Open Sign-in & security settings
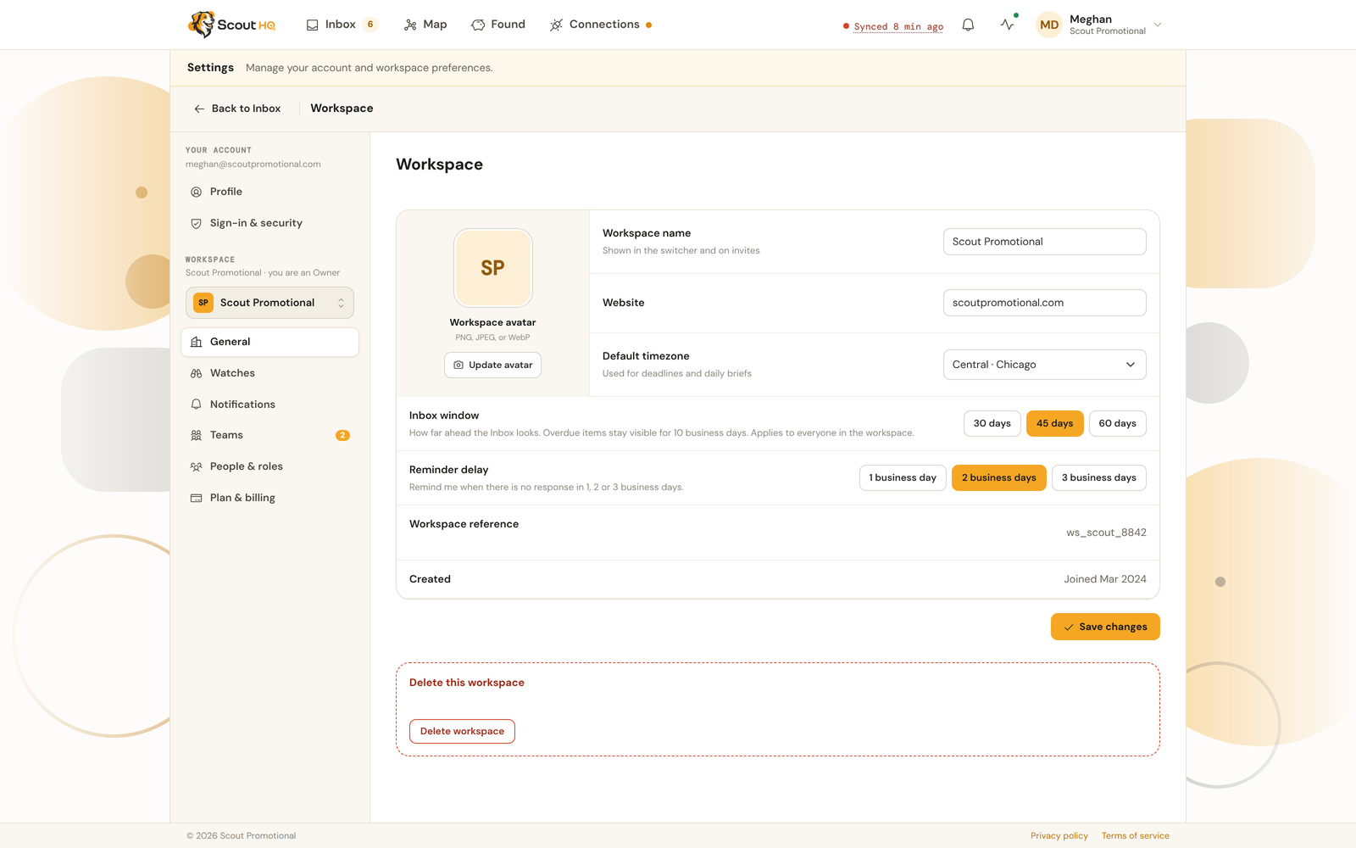The height and width of the screenshot is (848, 1356). pos(270,223)
